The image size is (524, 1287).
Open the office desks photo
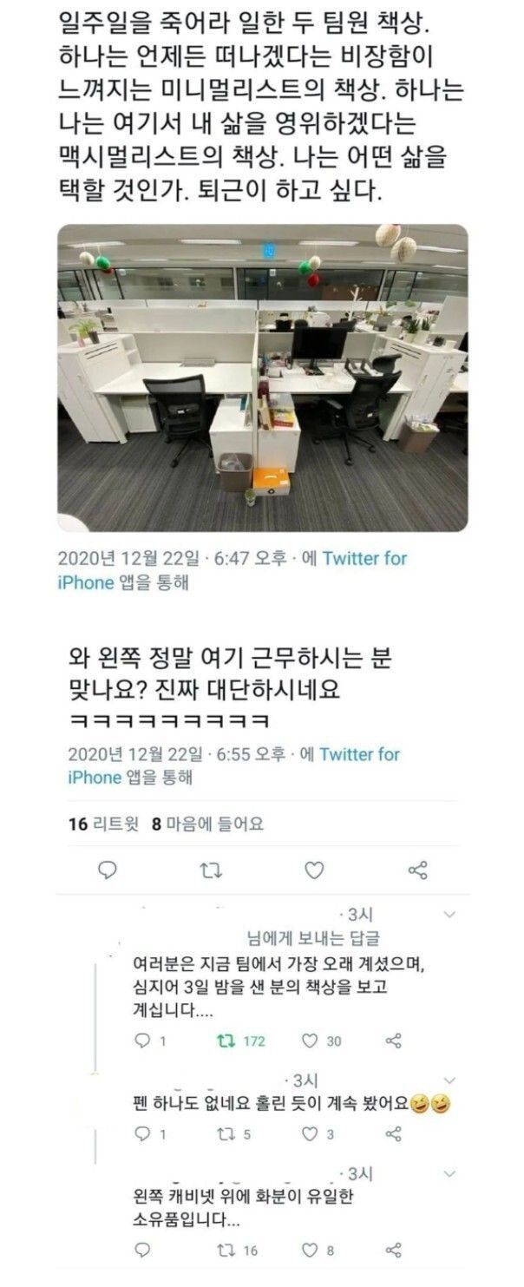262,378
